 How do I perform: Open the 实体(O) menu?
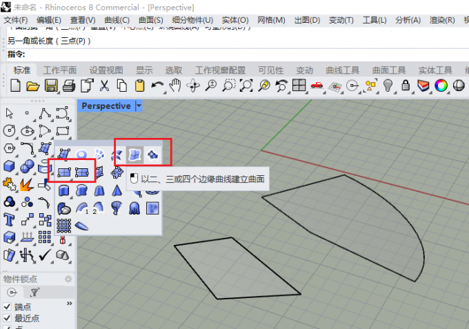click(235, 20)
